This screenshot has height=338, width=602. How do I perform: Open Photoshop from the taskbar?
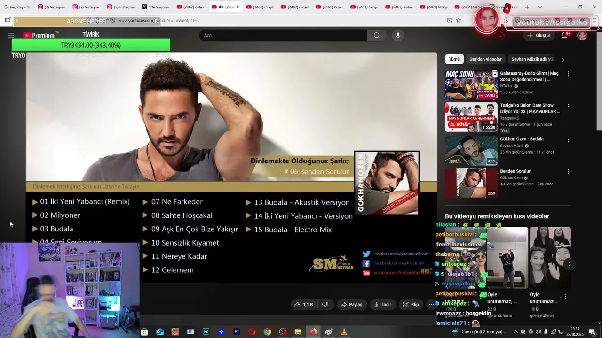pos(206,332)
